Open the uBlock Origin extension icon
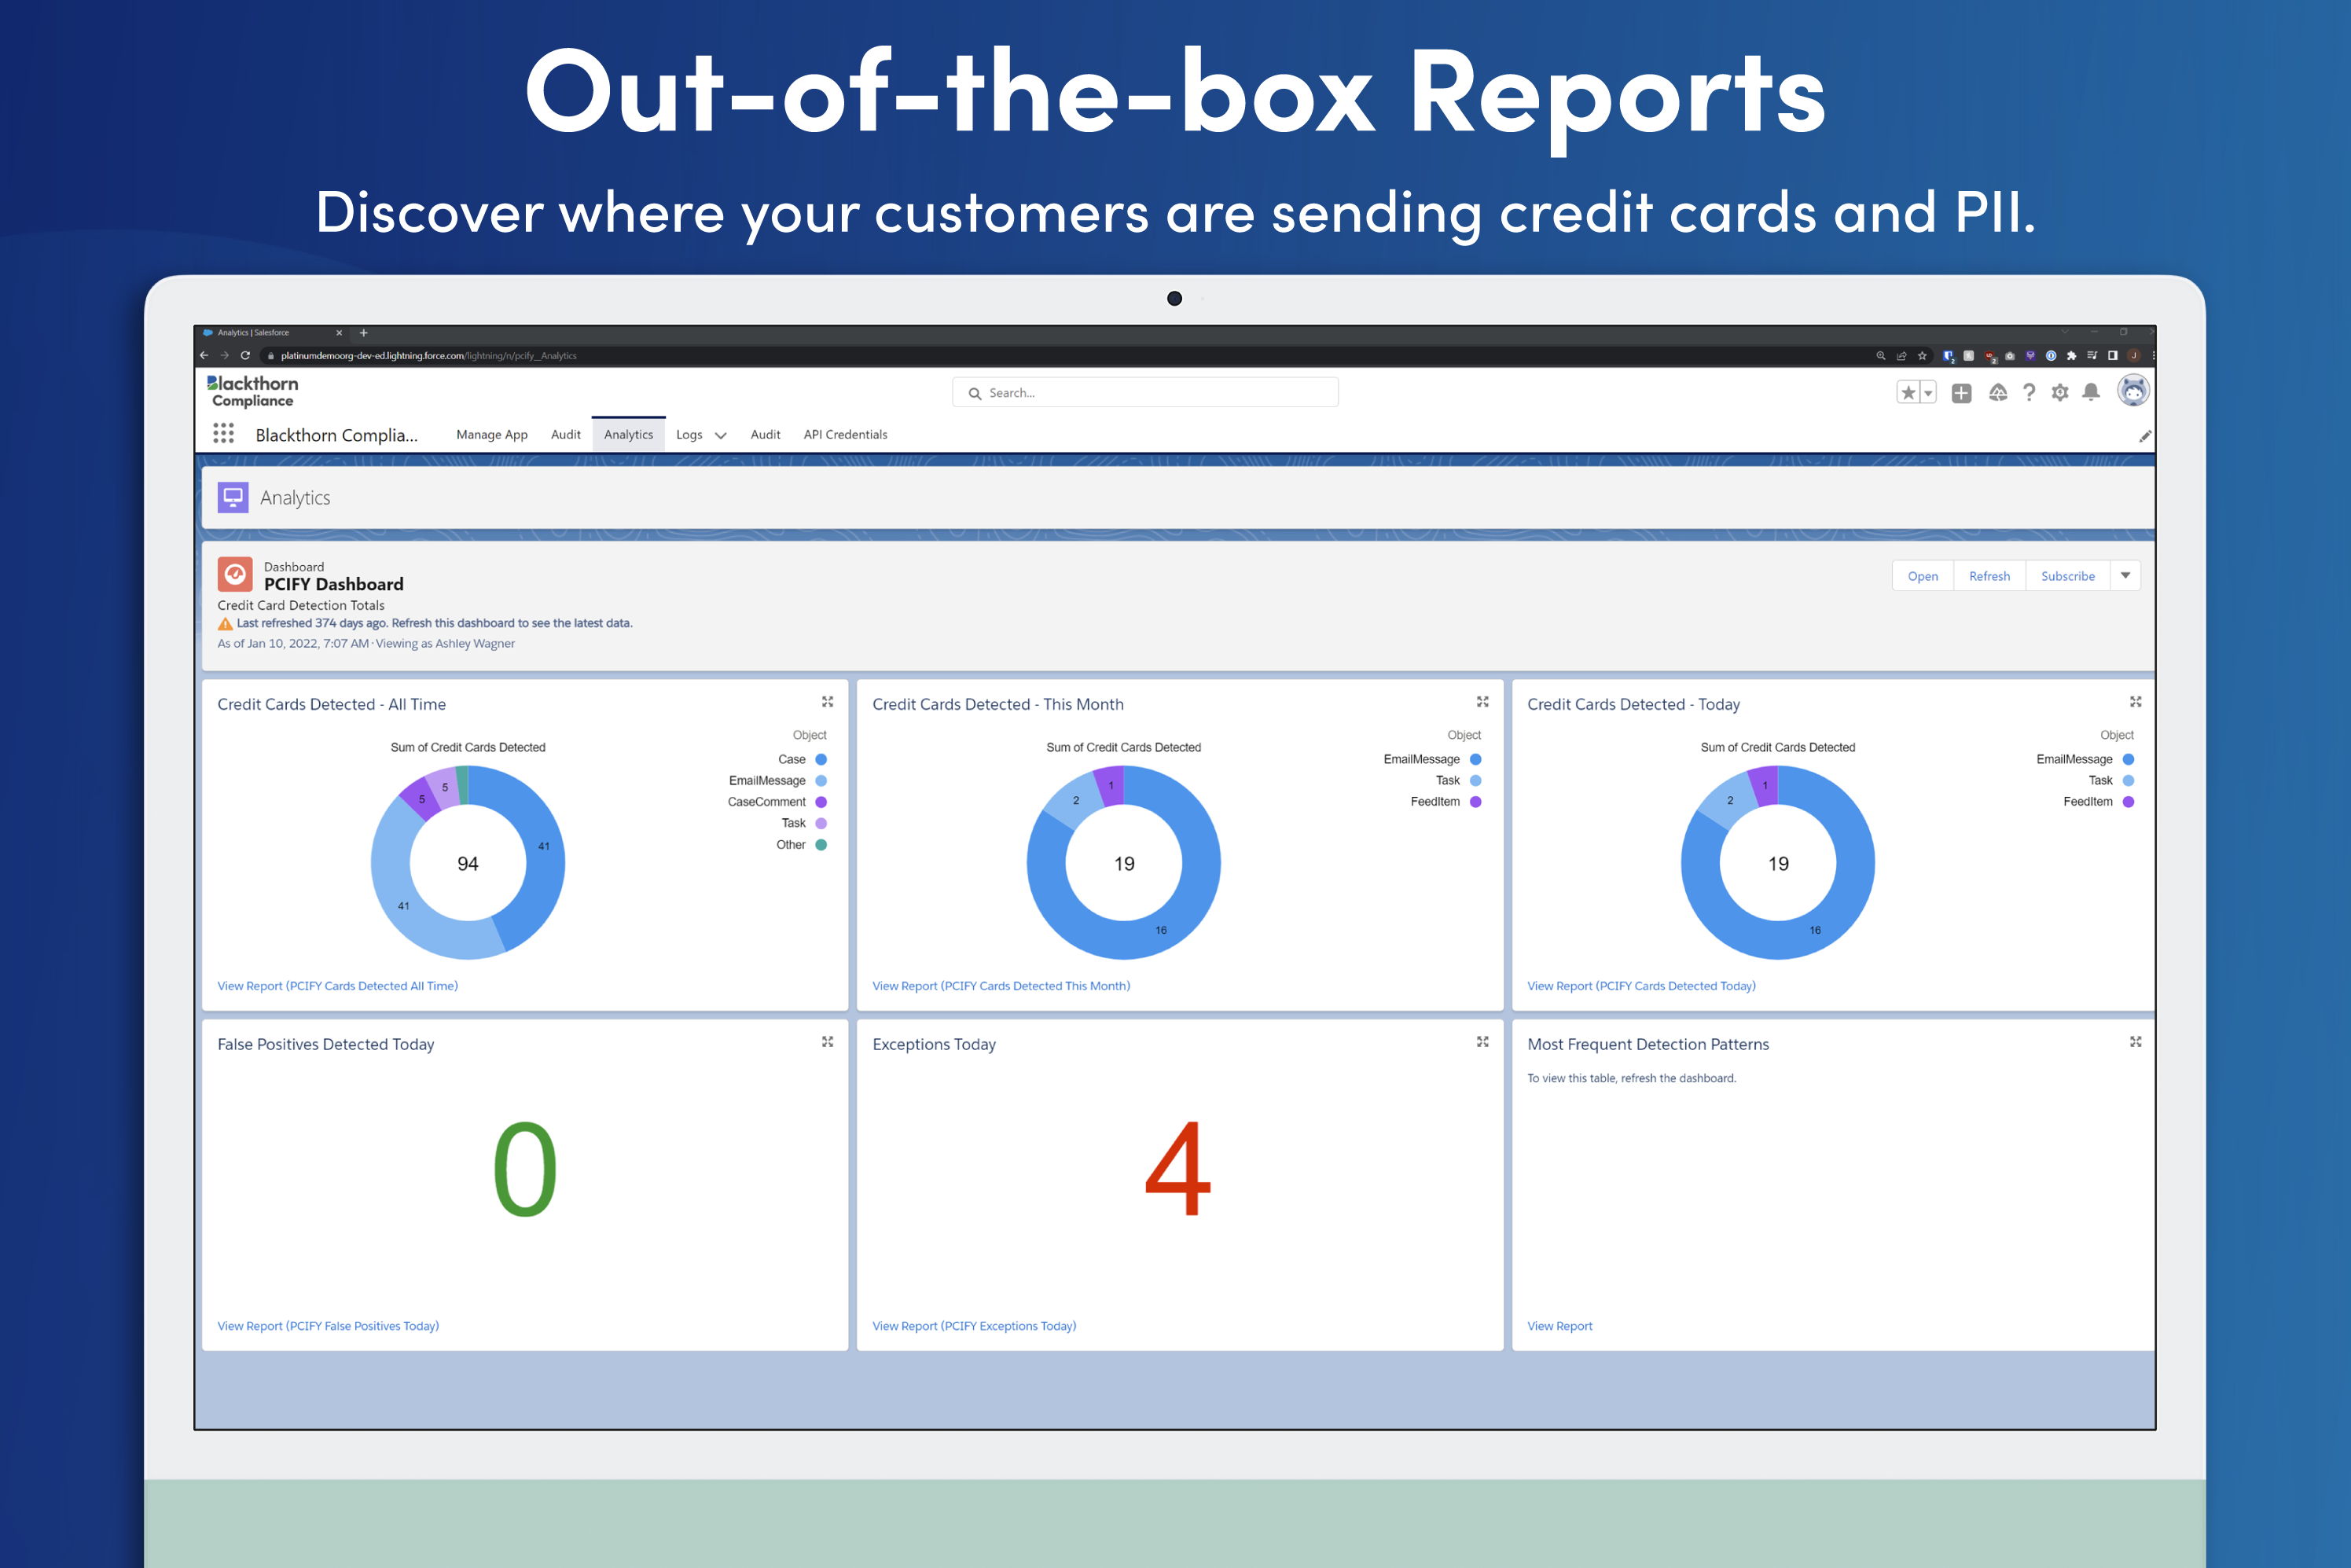The height and width of the screenshot is (1568, 2351). pos(1991,356)
